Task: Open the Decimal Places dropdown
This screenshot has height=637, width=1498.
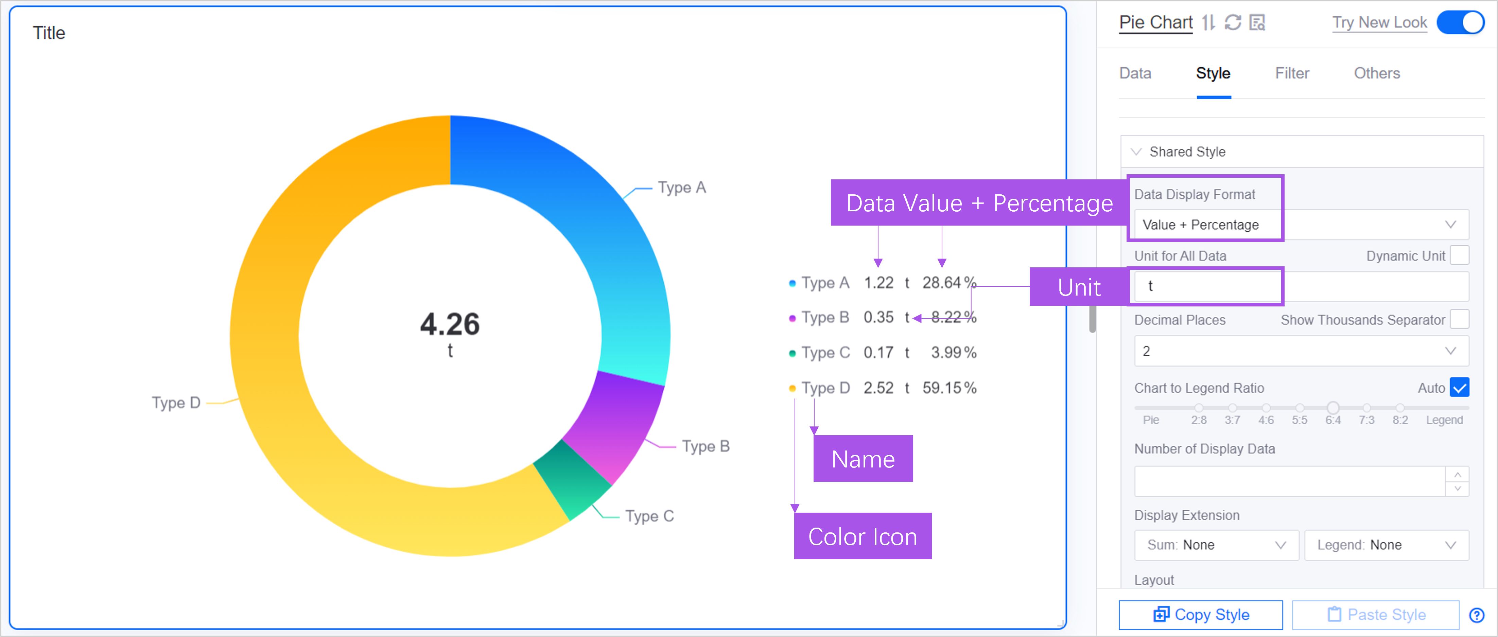Action: tap(1302, 351)
